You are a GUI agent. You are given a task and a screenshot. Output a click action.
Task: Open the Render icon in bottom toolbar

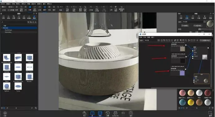coord(131,114)
